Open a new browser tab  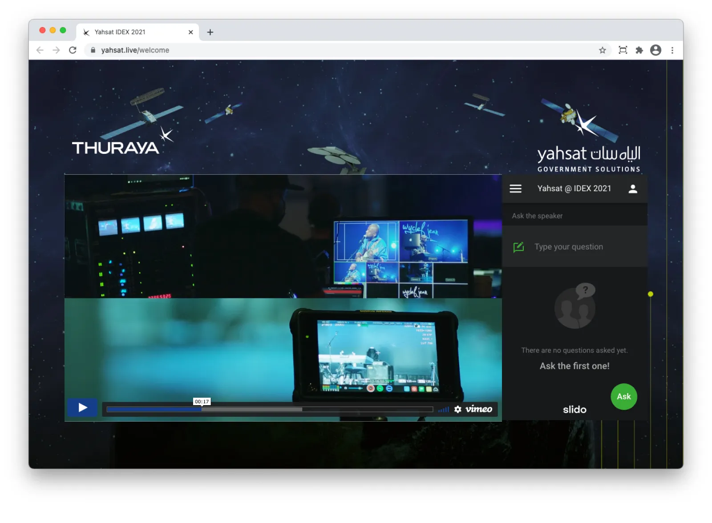coord(210,32)
